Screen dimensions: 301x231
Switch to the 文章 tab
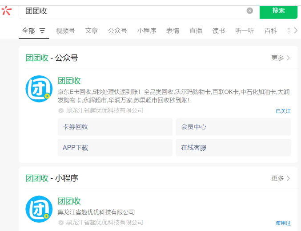pos(92,31)
